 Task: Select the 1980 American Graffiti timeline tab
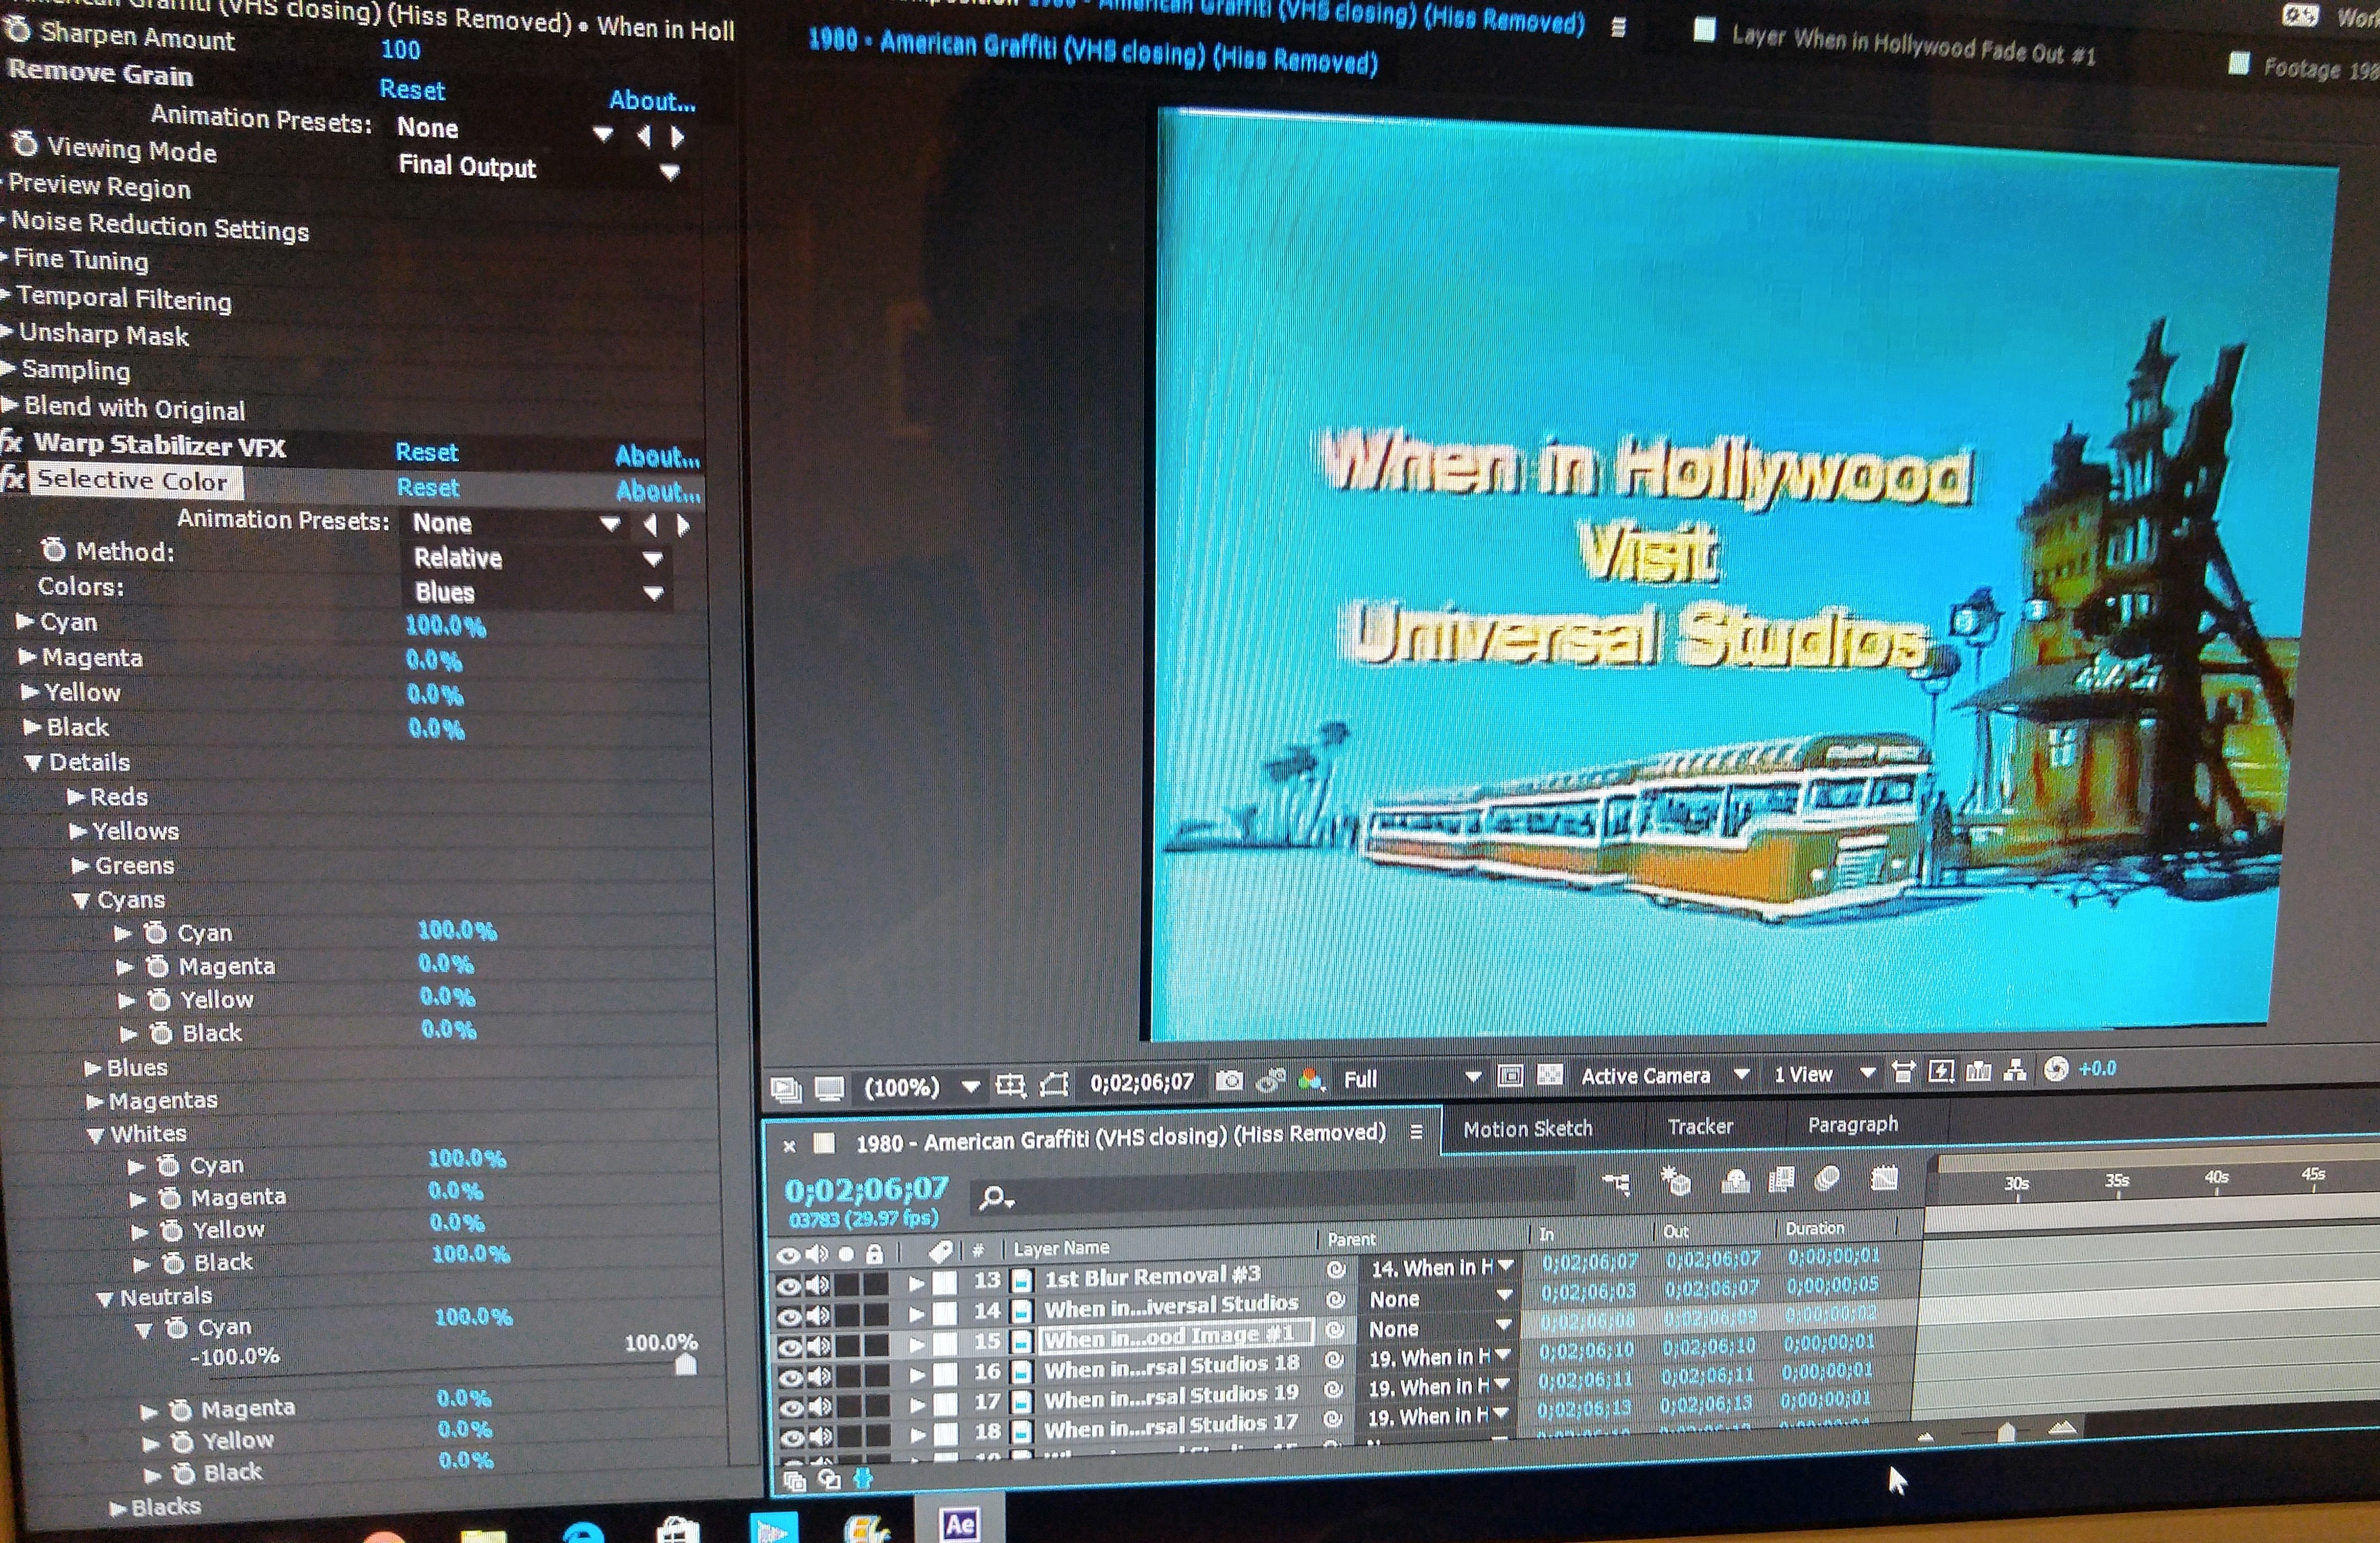coord(1120,1138)
